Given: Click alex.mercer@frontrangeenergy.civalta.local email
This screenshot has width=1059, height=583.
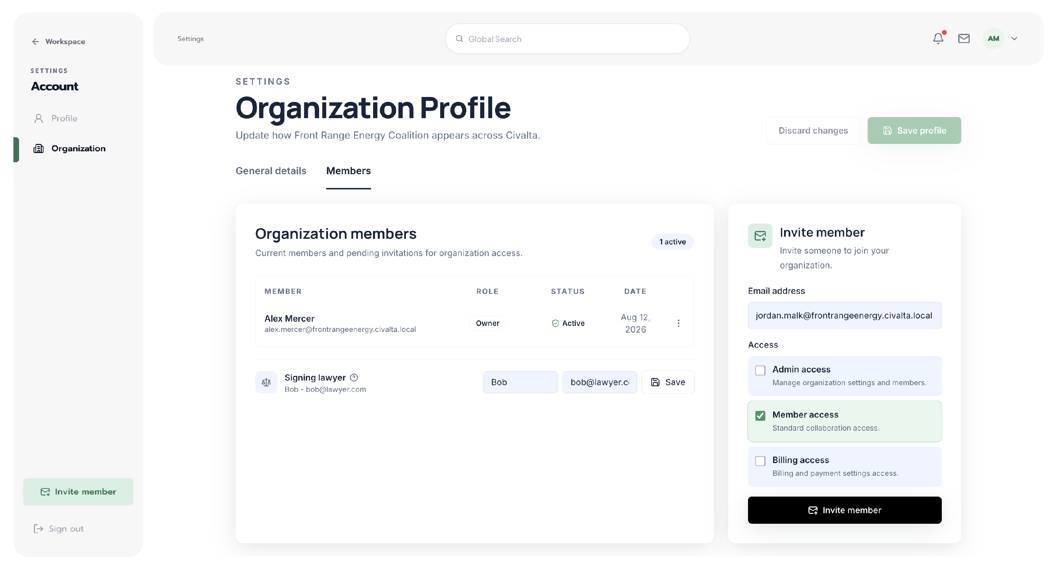Looking at the screenshot, I should (340, 329).
